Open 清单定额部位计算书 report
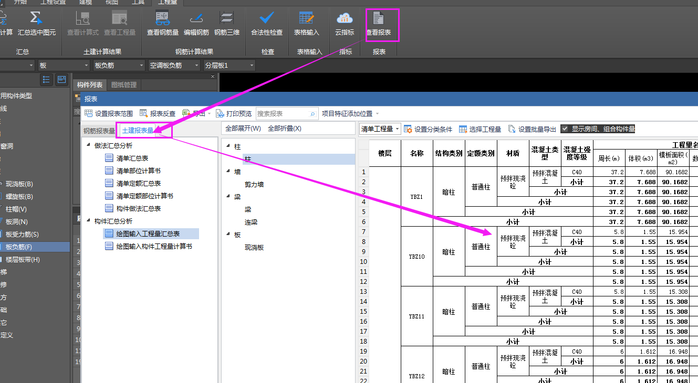Image resolution: width=698 pixels, height=383 pixels. 144,196
